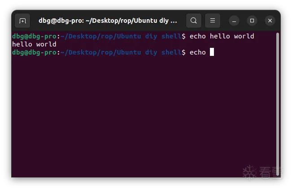Click the window title in the header bar
Viewport: 292px width, 190px height.
pos(108,21)
